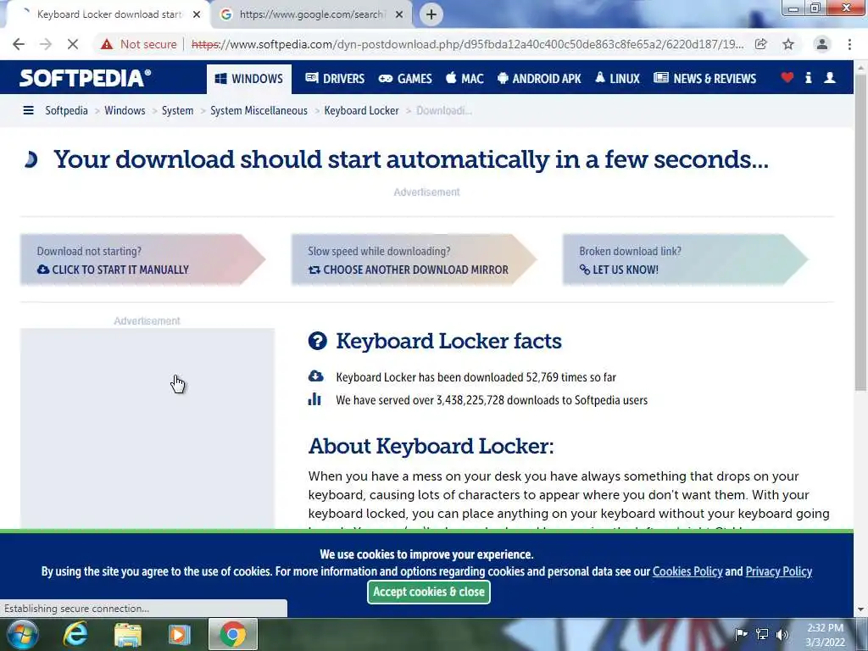Click the volume speaker tray icon
868x651 pixels.
click(x=782, y=634)
